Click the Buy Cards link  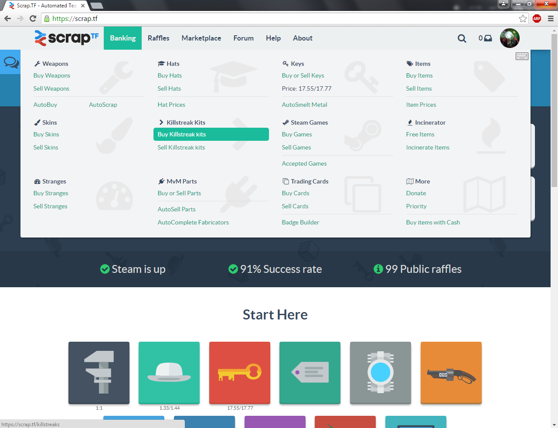[x=296, y=193]
